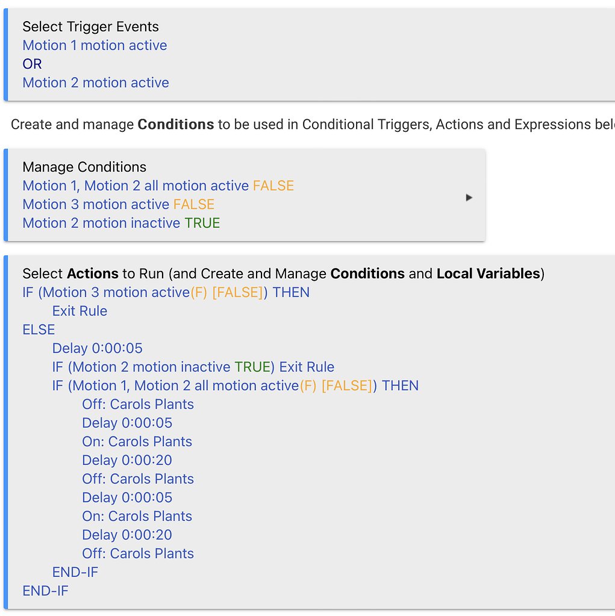Click the IF Motion 2 motion inactive Exit Rule line
The height and width of the screenshot is (616, 615).
(193, 367)
